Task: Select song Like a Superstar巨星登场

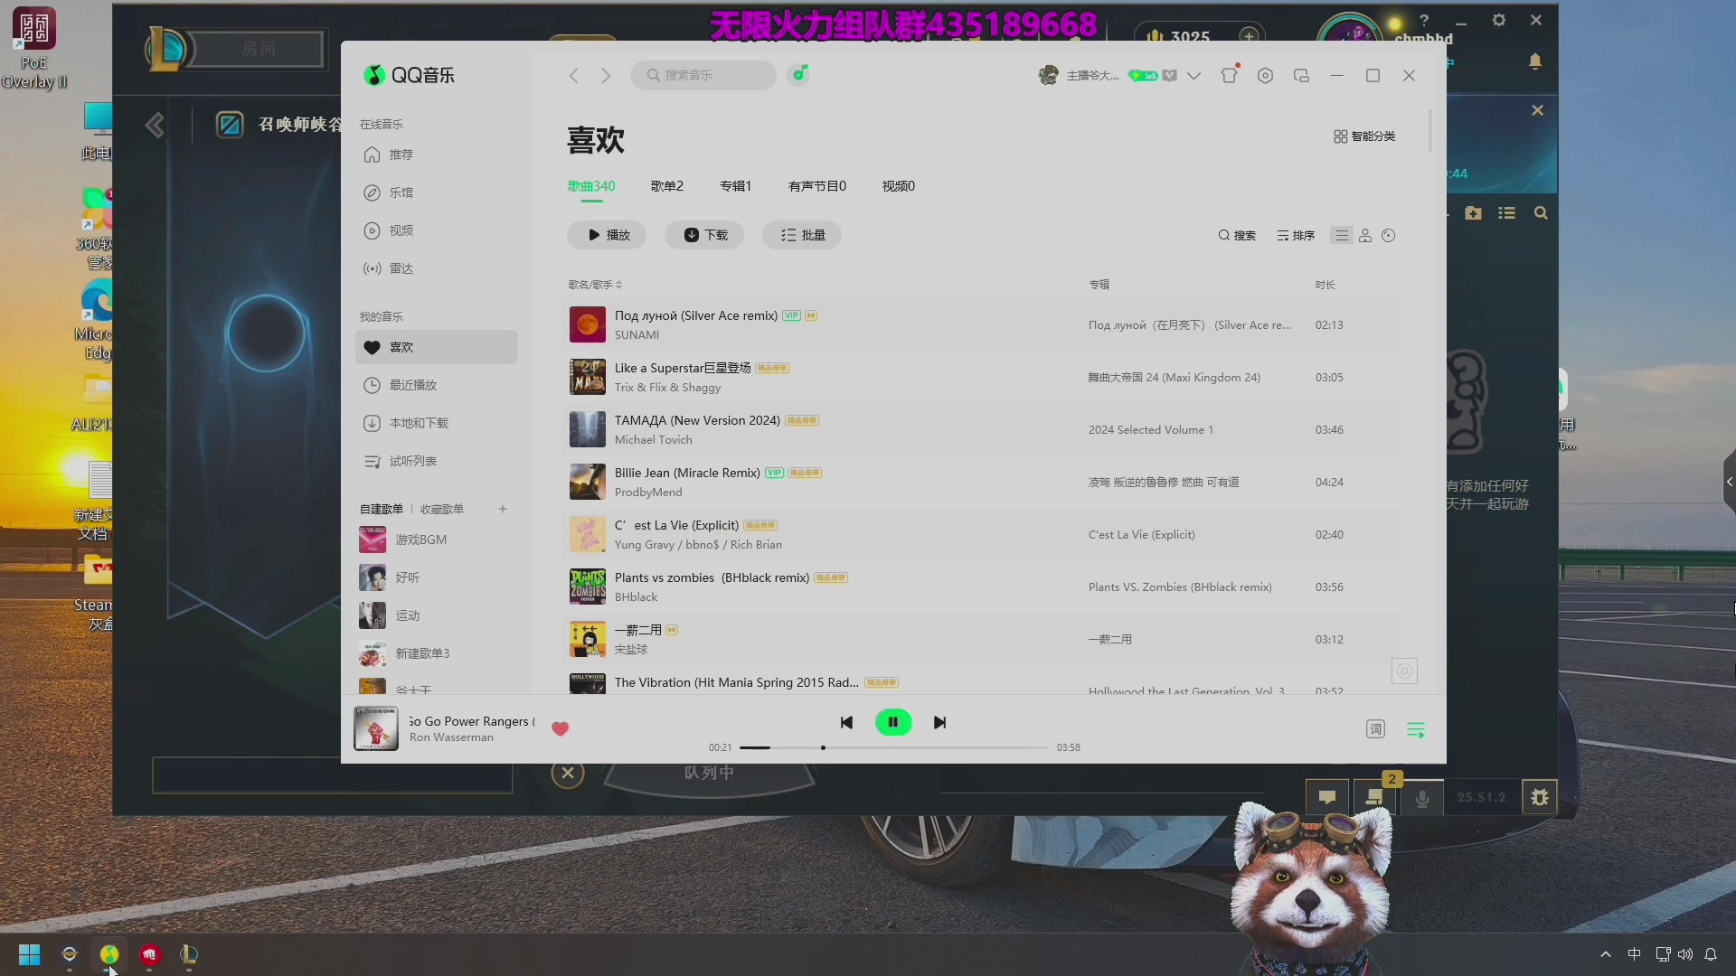Action: (979, 377)
